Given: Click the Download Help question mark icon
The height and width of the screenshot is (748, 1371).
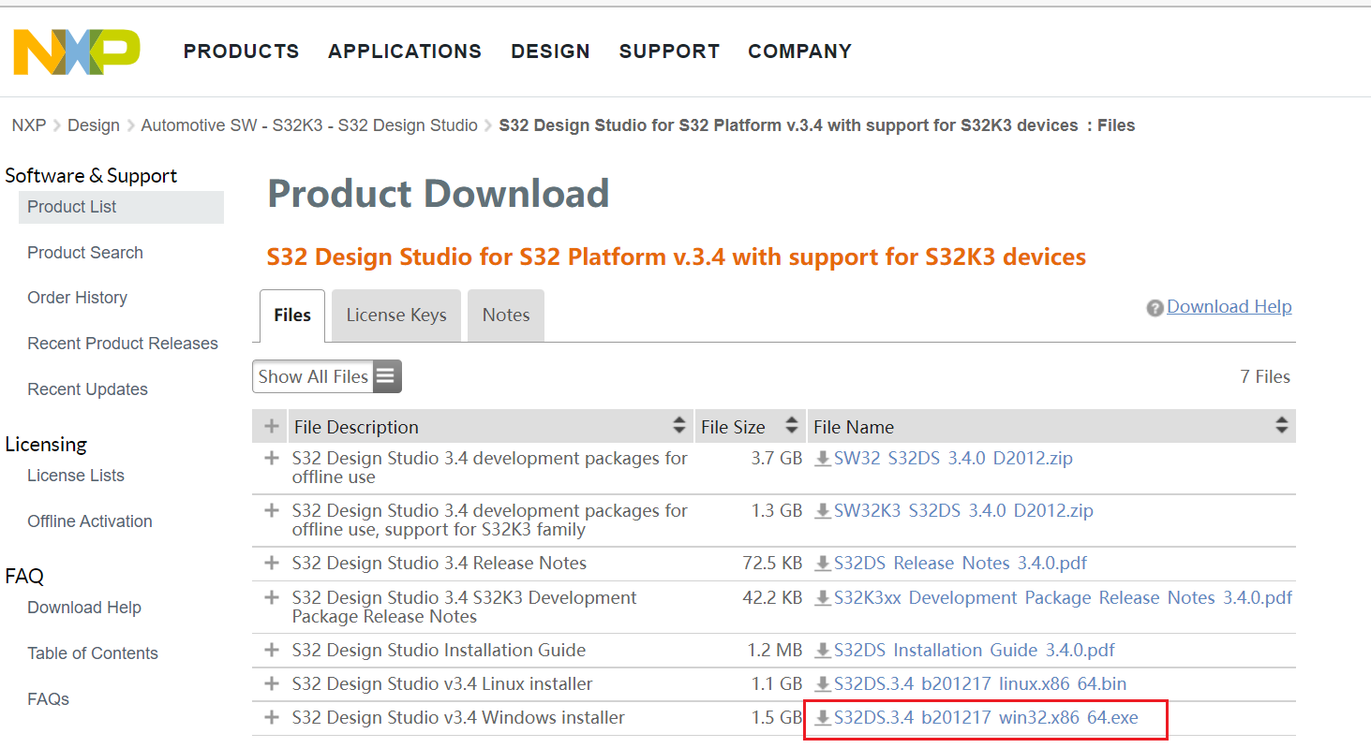Looking at the screenshot, I should (x=1155, y=308).
